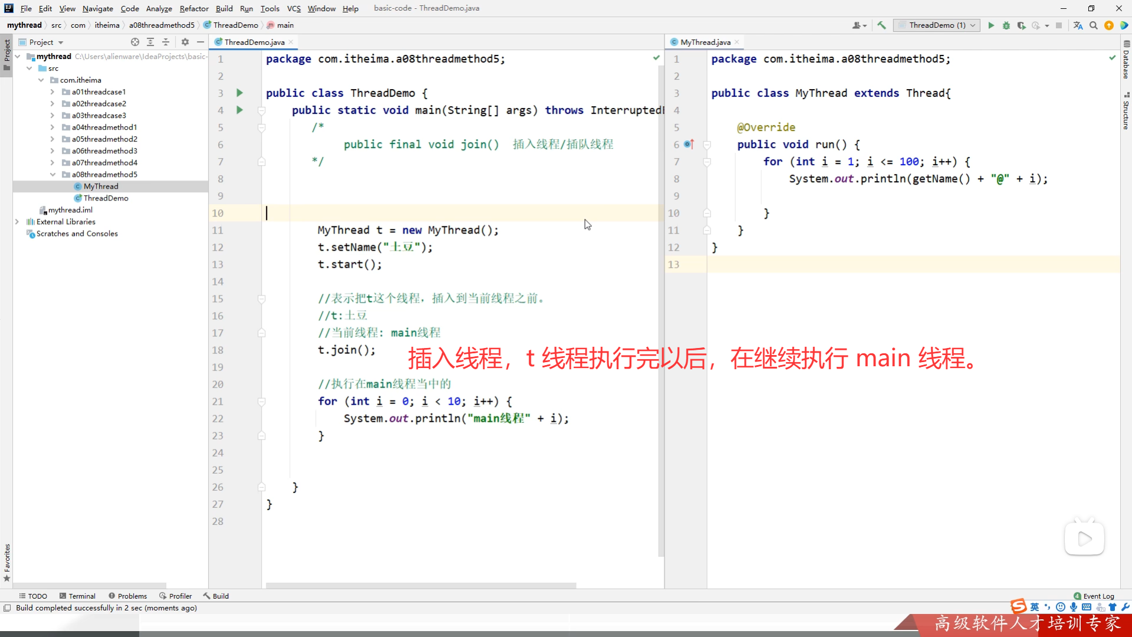Run with coverage shield icon
This screenshot has width=1132, height=637.
[1021, 25]
